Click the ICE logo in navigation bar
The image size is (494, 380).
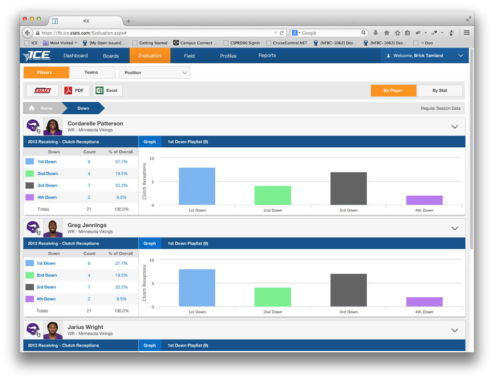[x=37, y=56]
